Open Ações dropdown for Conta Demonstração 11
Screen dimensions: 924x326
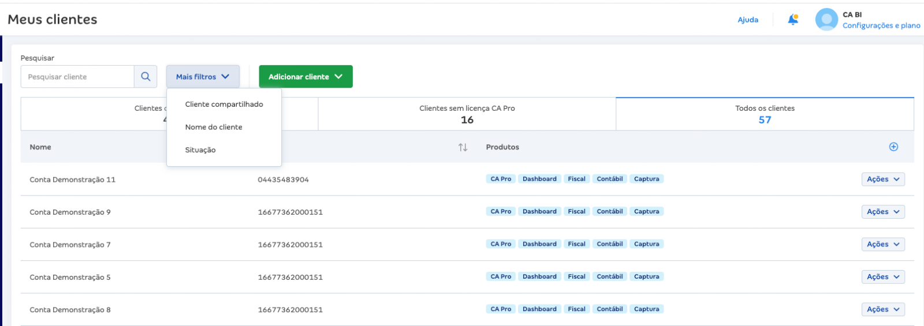click(882, 179)
